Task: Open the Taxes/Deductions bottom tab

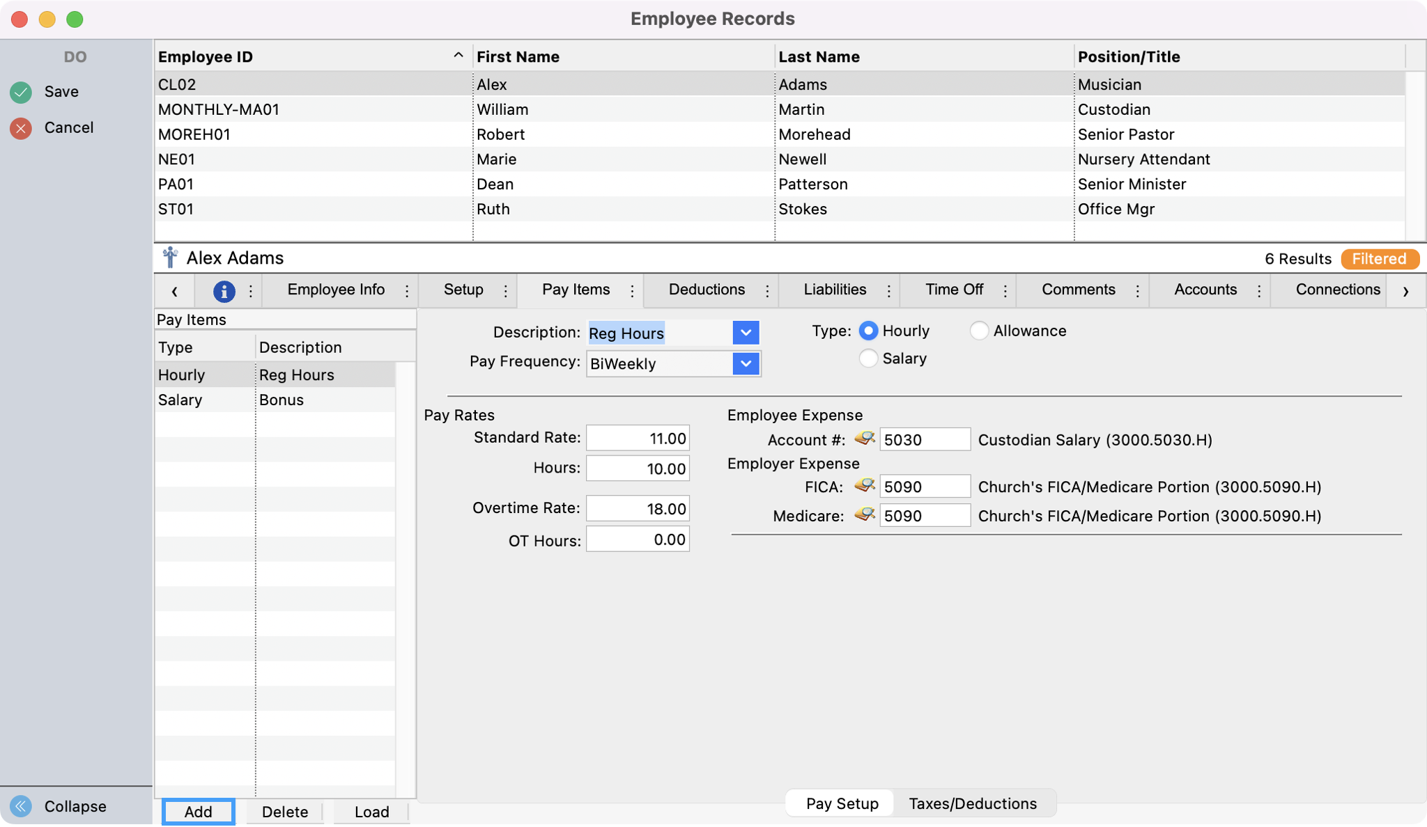Action: coord(973,803)
